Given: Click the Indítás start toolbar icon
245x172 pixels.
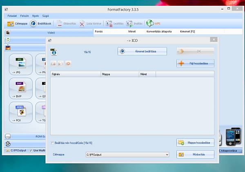Looking at the screenshot, I should pos(129,24).
